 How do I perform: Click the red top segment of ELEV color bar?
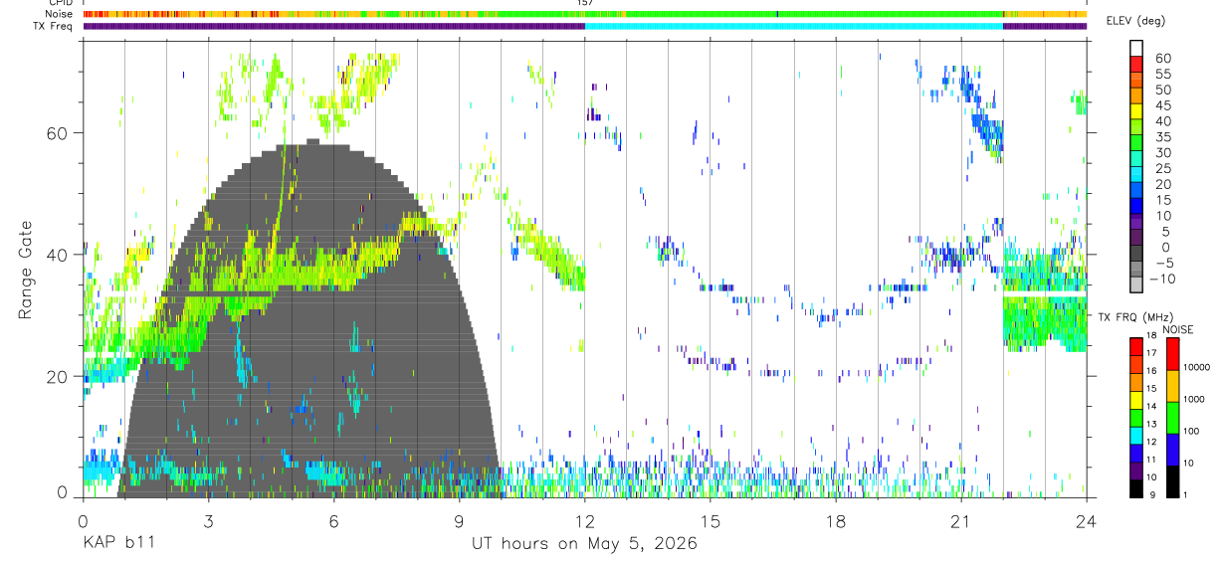coord(1136,65)
